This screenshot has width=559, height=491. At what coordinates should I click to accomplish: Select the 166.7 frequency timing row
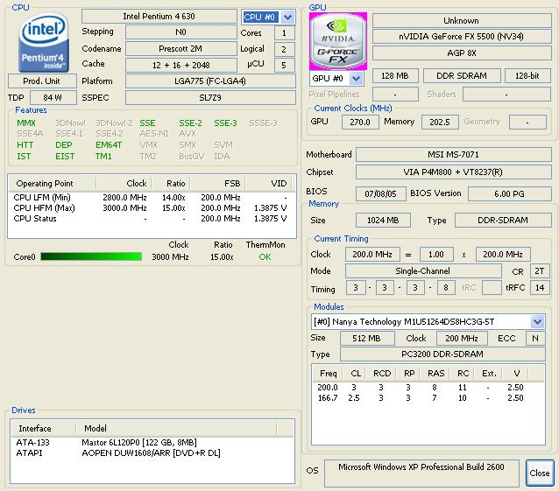[428, 398]
